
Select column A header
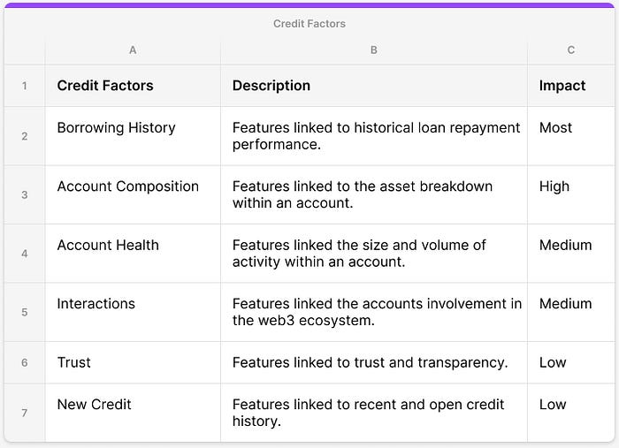point(133,50)
